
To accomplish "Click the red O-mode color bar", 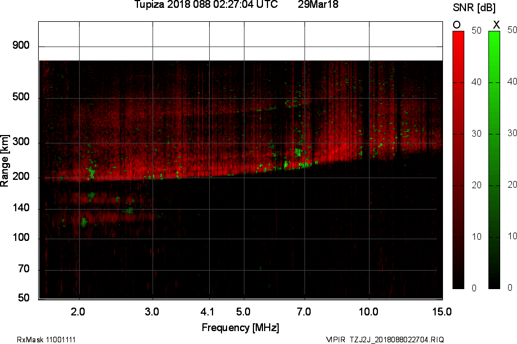I will (458, 160).
